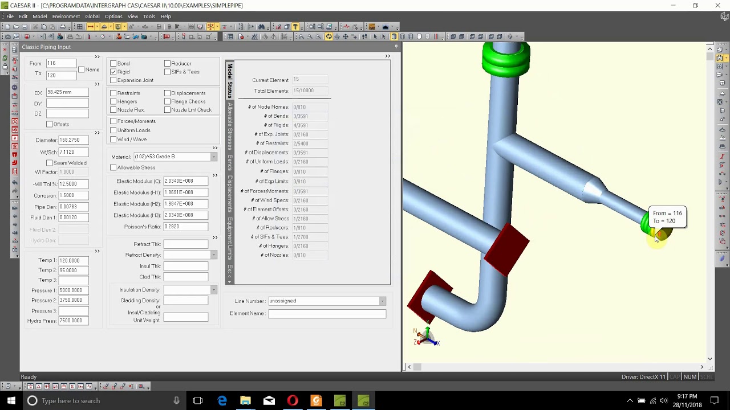This screenshot has height=410, width=730.
Task: Expand the chevron above Temp 1 section
Action: click(97, 251)
